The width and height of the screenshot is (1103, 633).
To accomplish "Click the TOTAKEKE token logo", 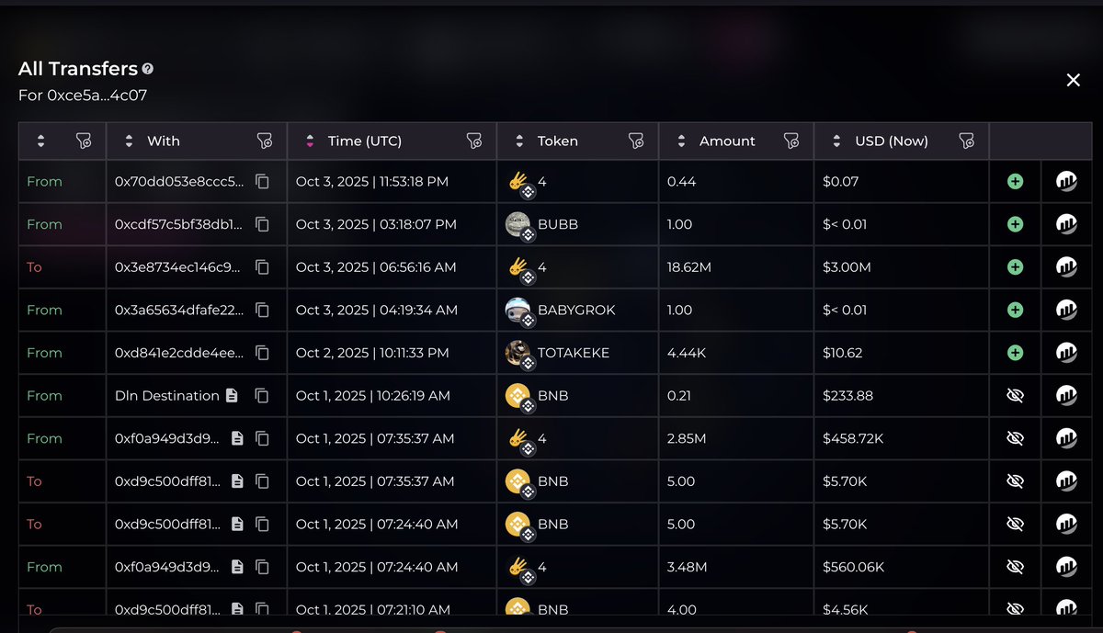I will click(518, 353).
